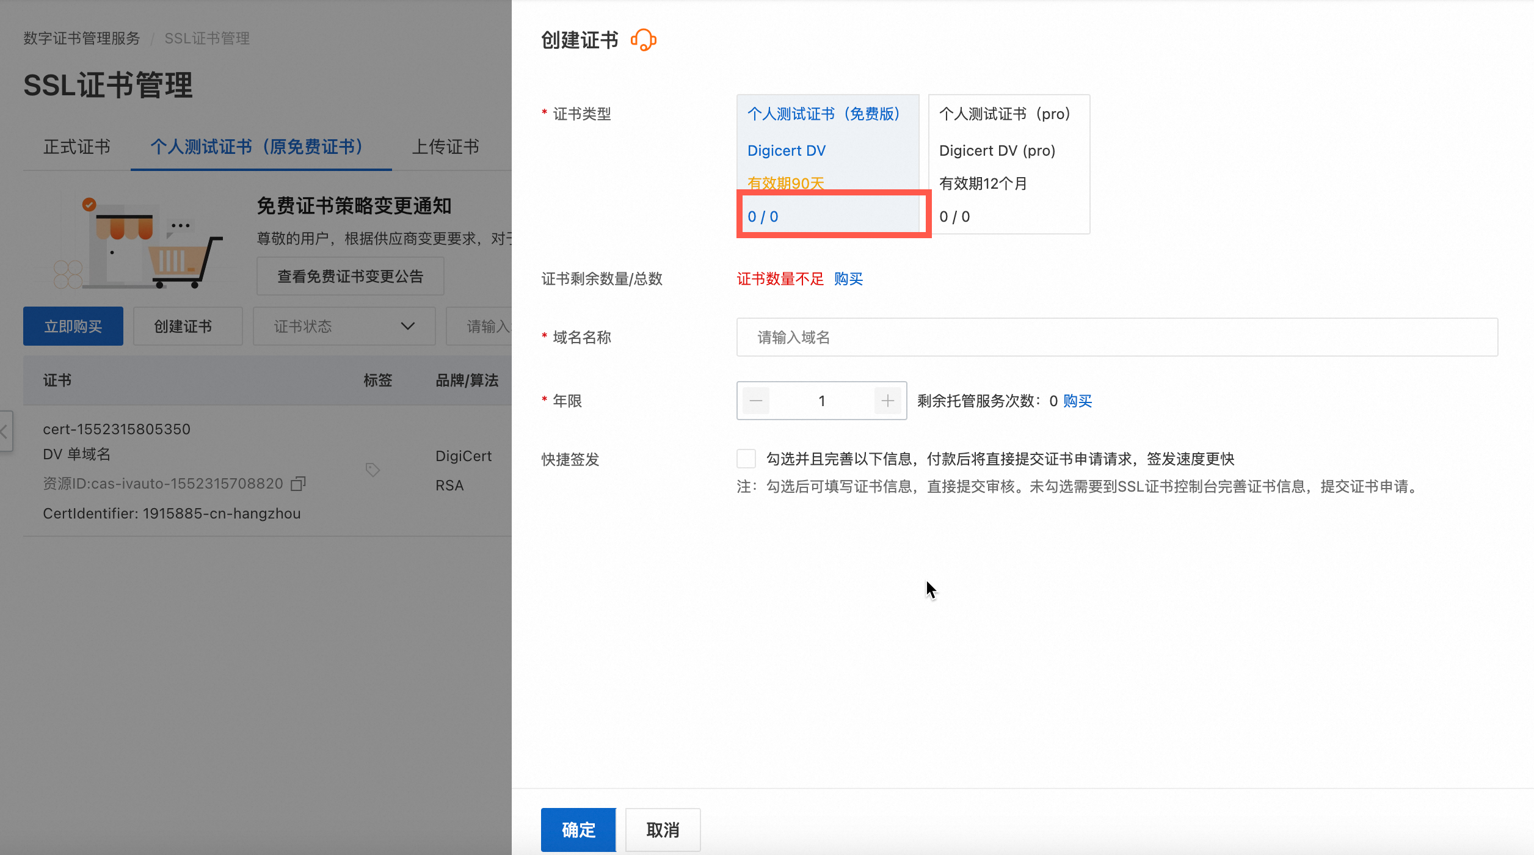Open 查看免费证书变更公告 announcement
Viewport: 1534px width, 855px height.
pyautogui.click(x=351, y=277)
